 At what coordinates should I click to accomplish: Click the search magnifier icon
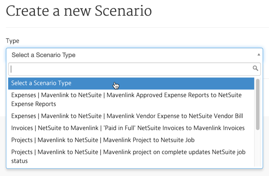256,68
